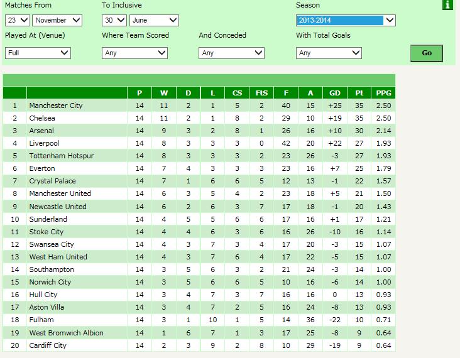Expand the Season 2013-2014 dropdown
Image resolution: width=460 pixels, height=358 pixels.
(x=346, y=20)
